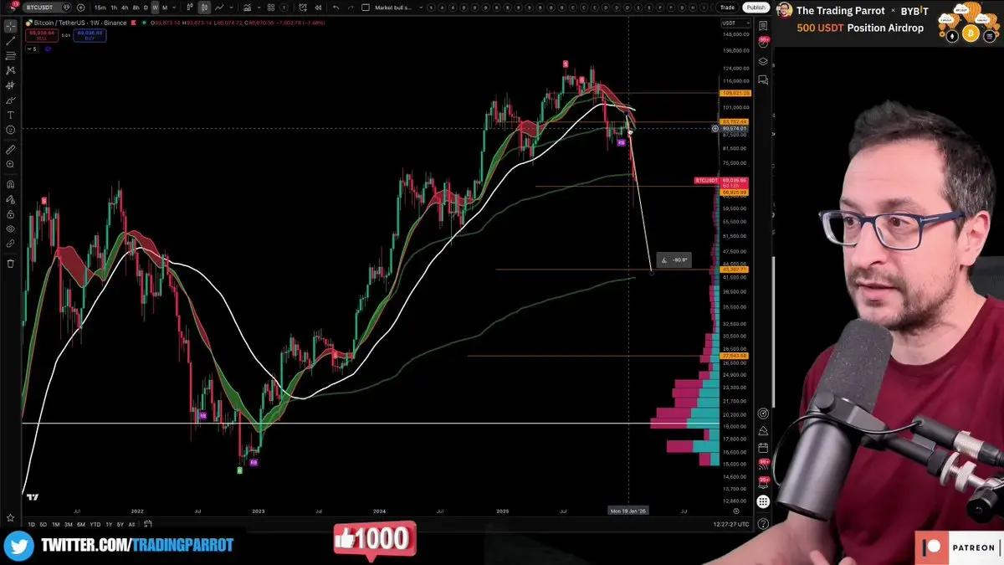Select the brush drawing tool
Viewport: 1004px width, 565px height.
click(11, 100)
